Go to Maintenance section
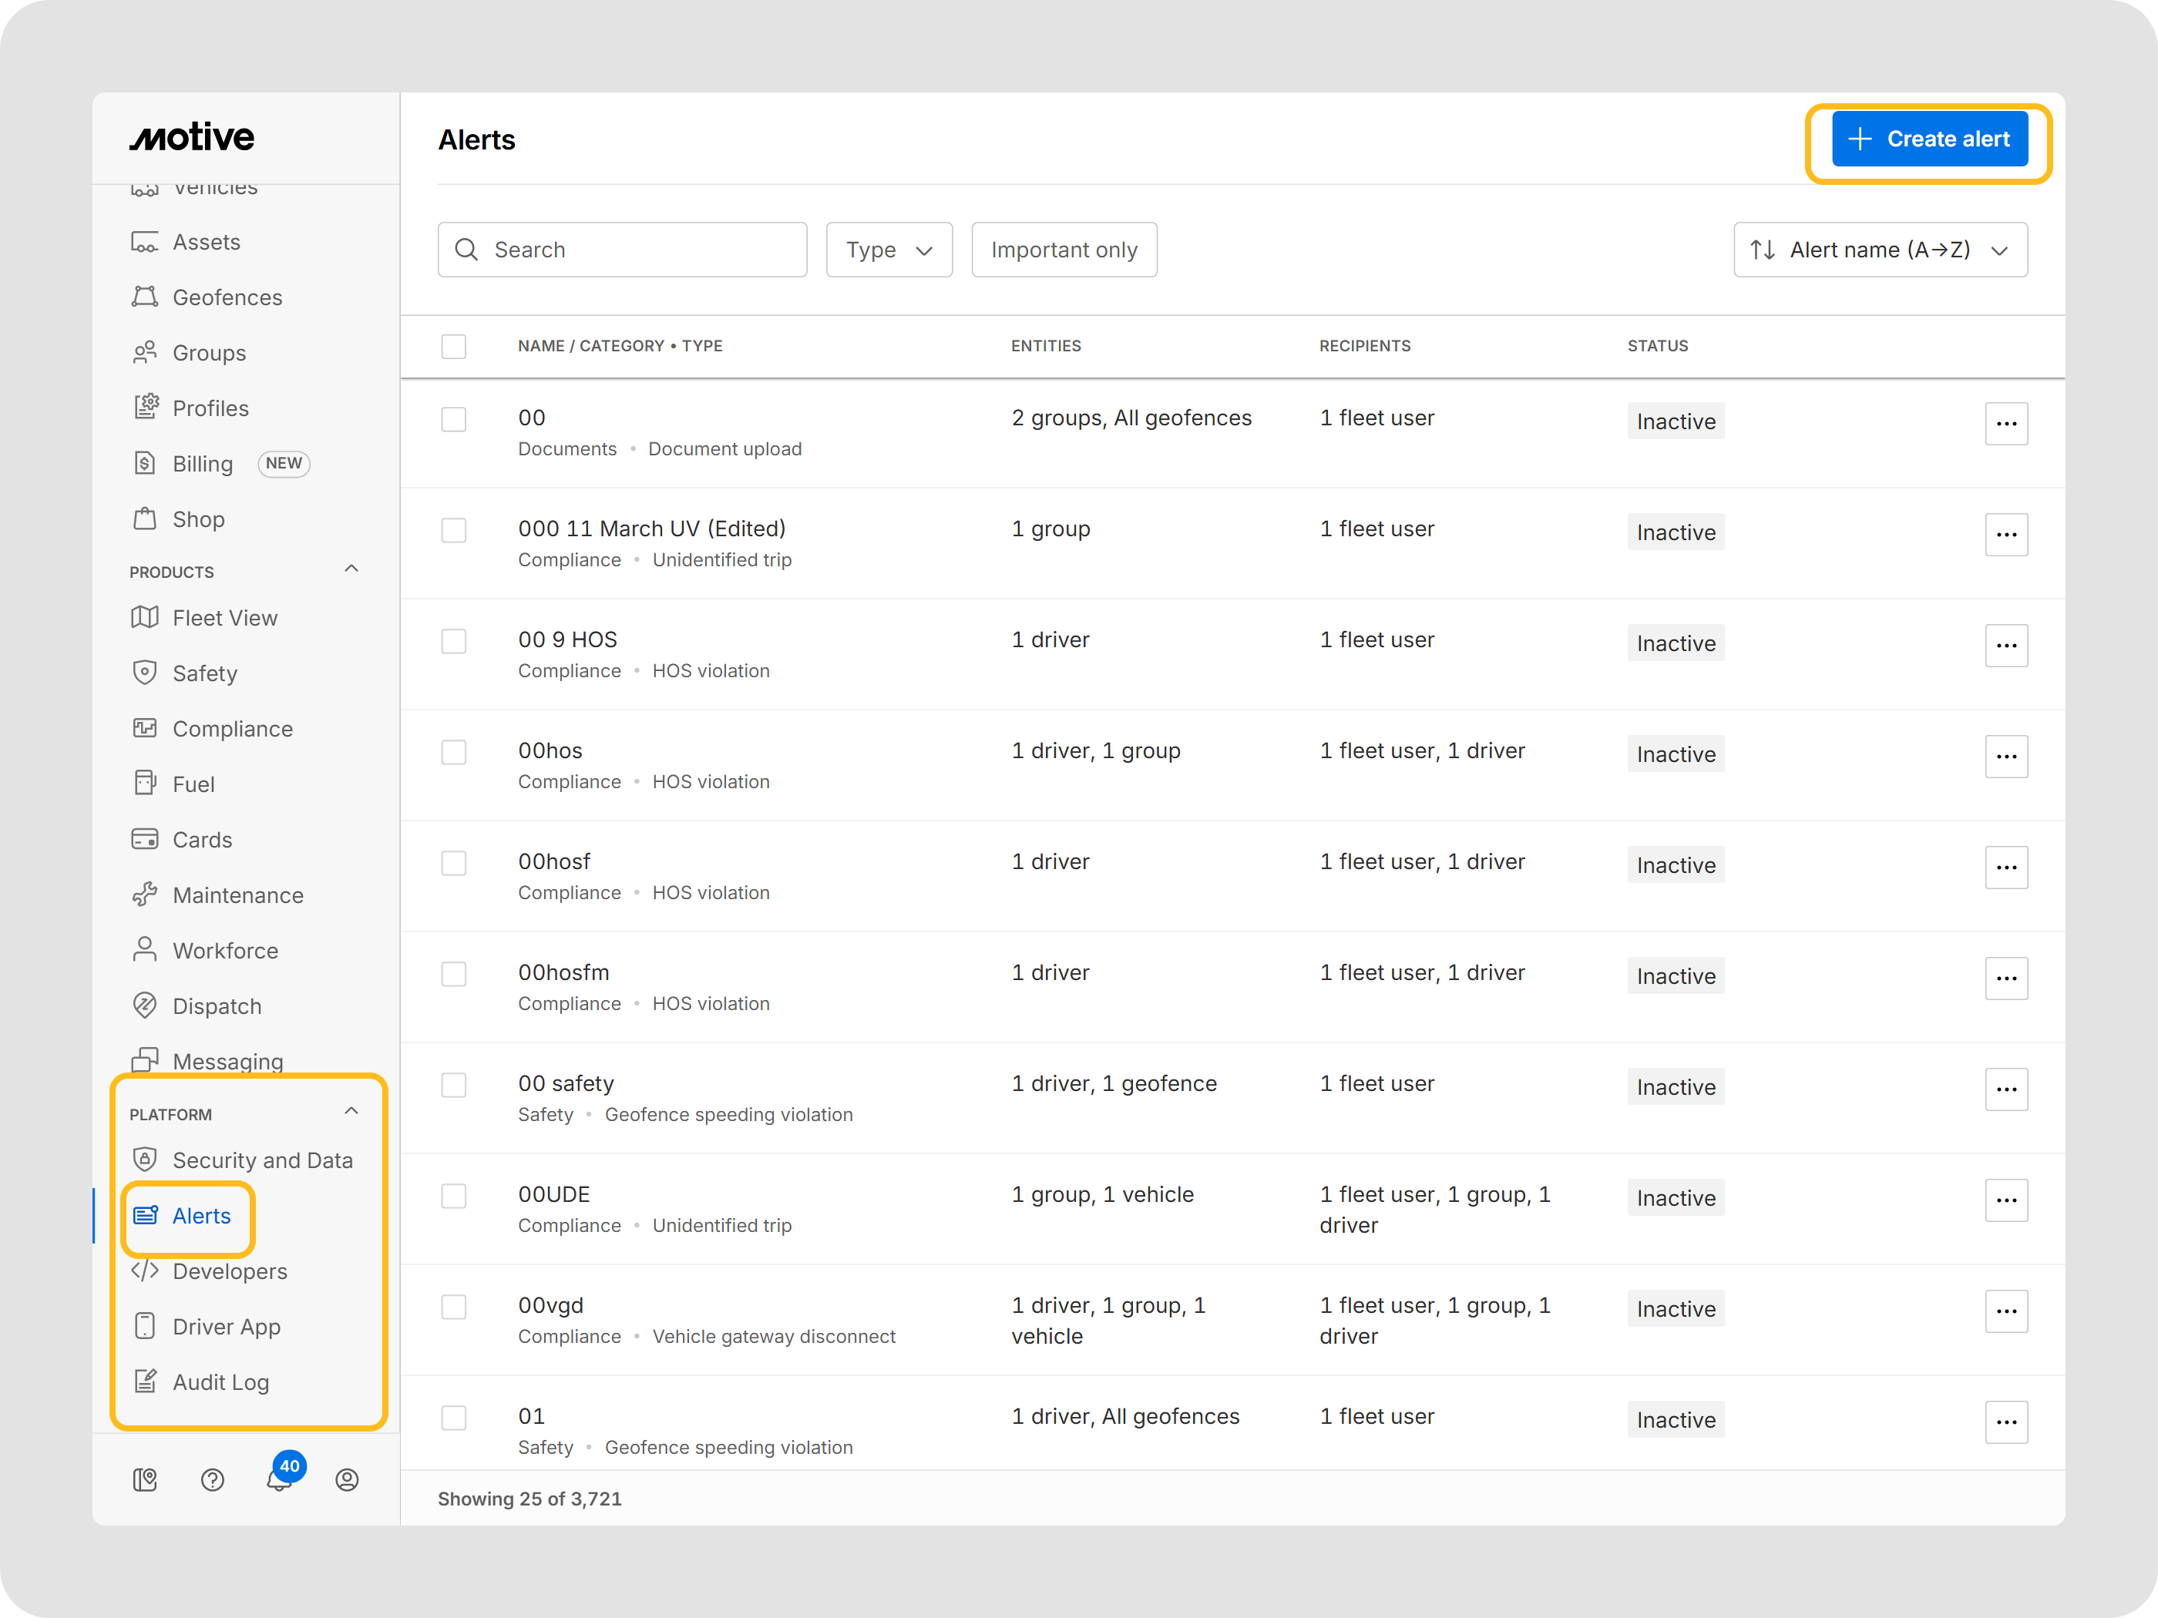Viewport: 2158px width, 1618px height. 237,895
